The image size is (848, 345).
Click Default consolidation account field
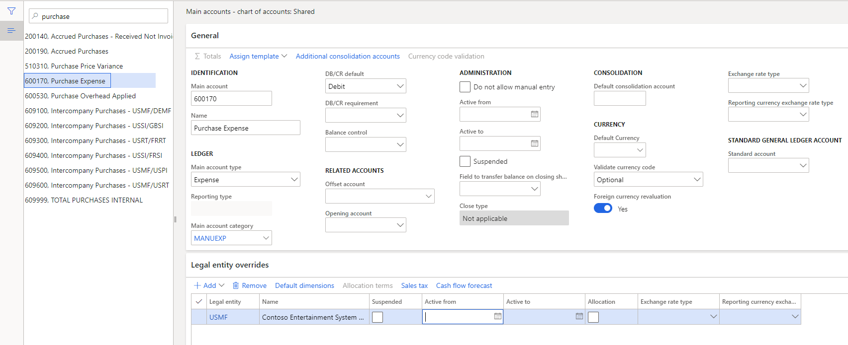pyautogui.click(x=620, y=98)
